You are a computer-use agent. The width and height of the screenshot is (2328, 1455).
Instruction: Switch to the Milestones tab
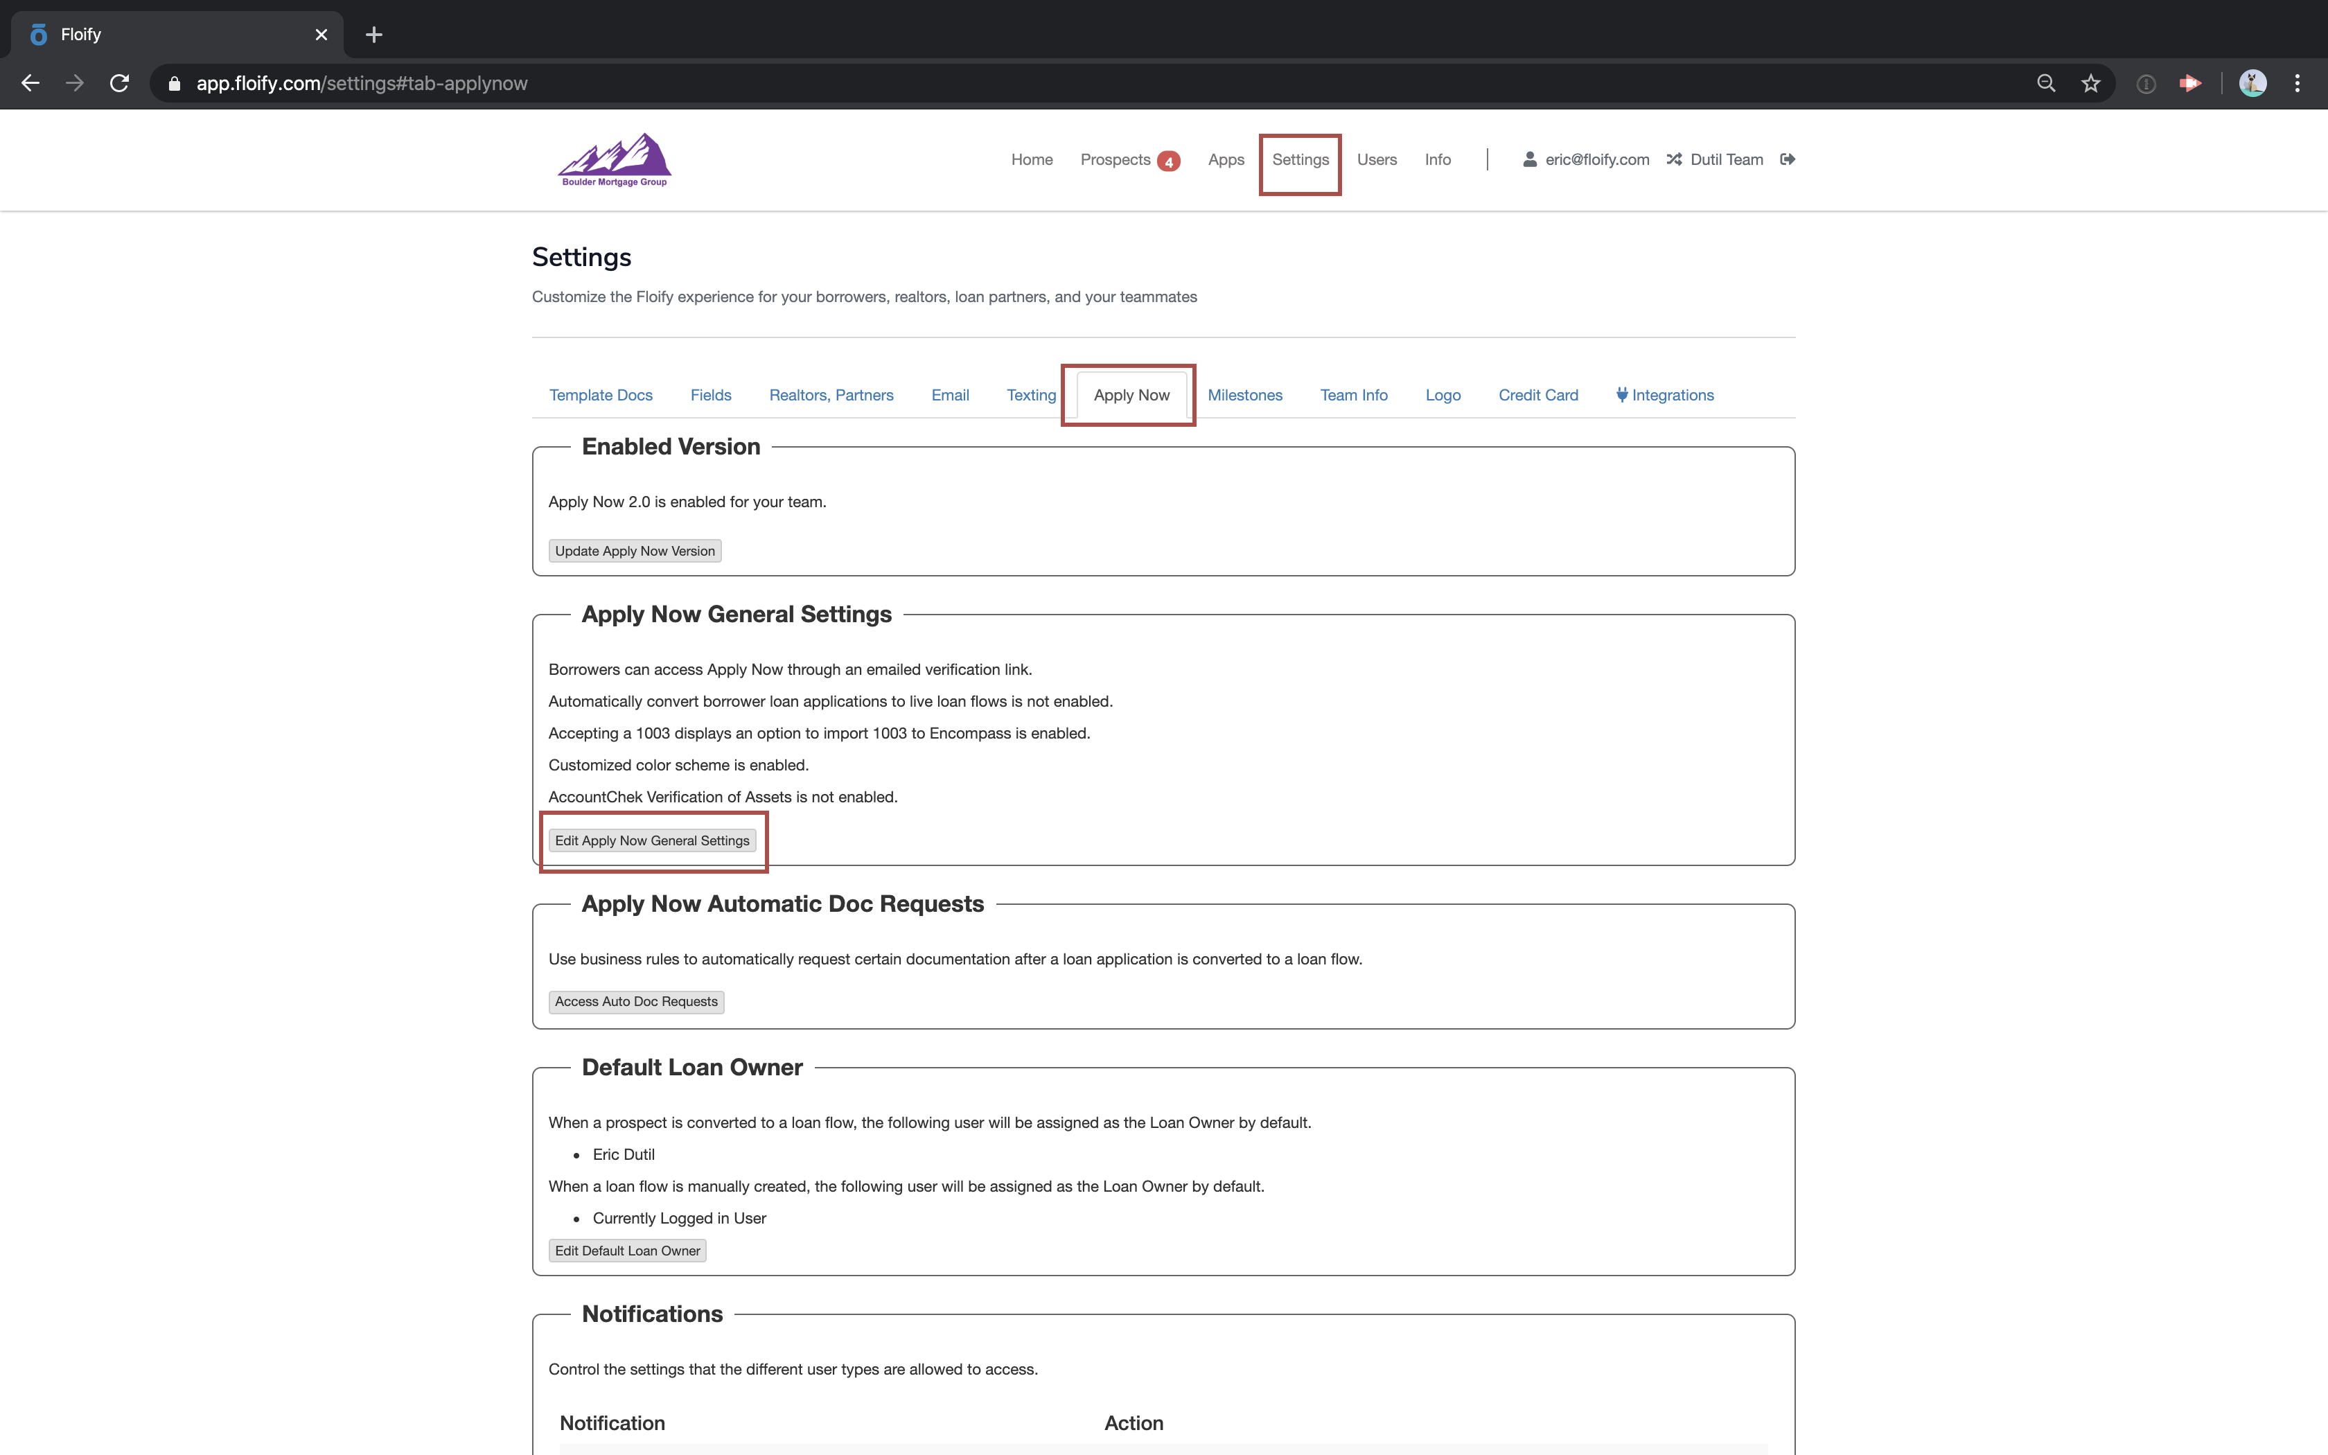(1245, 394)
